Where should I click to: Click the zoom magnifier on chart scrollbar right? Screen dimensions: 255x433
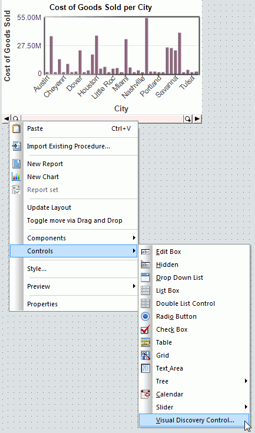(x=188, y=119)
